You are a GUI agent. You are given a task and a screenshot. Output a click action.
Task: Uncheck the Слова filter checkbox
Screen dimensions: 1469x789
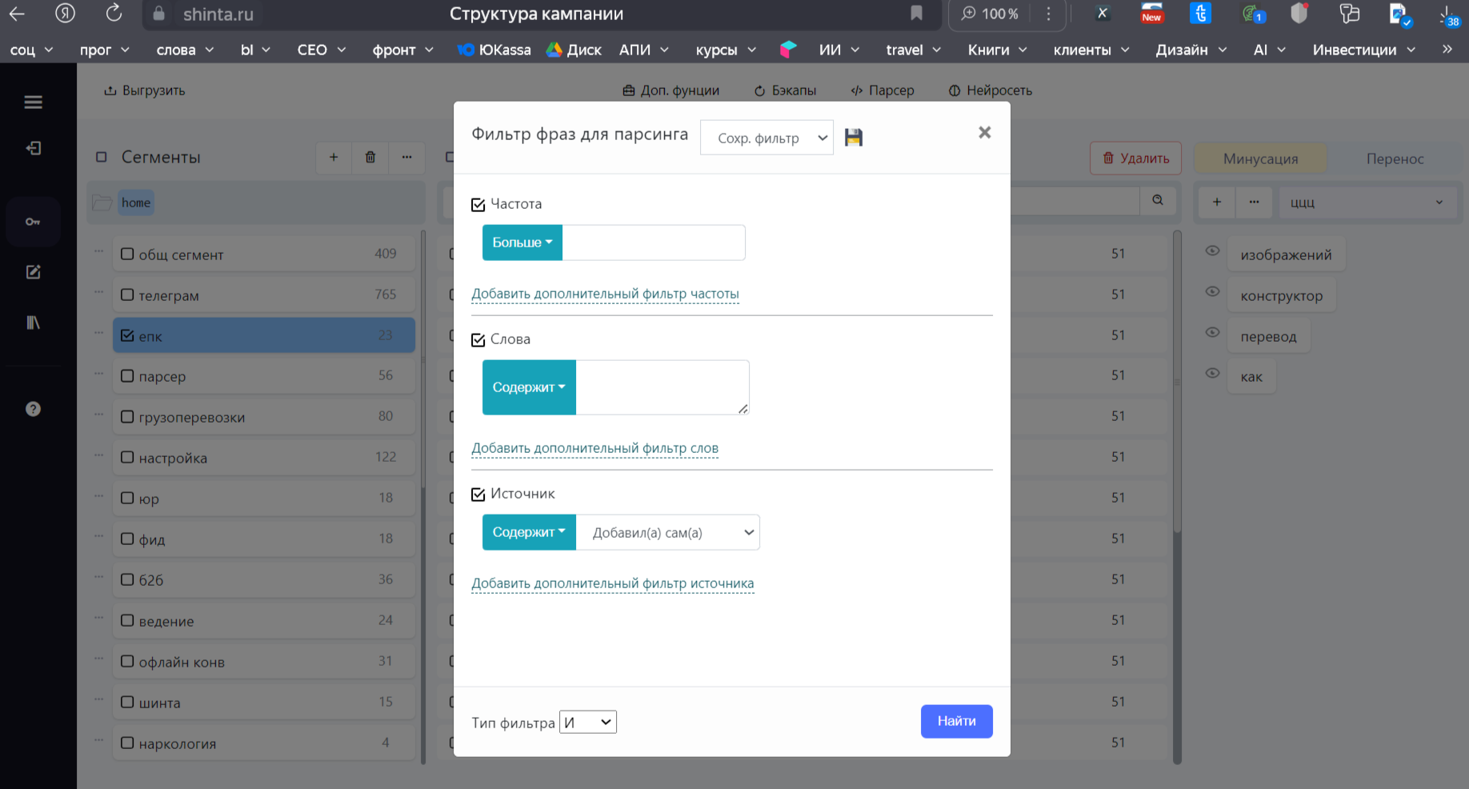click(x=478, y=340)
